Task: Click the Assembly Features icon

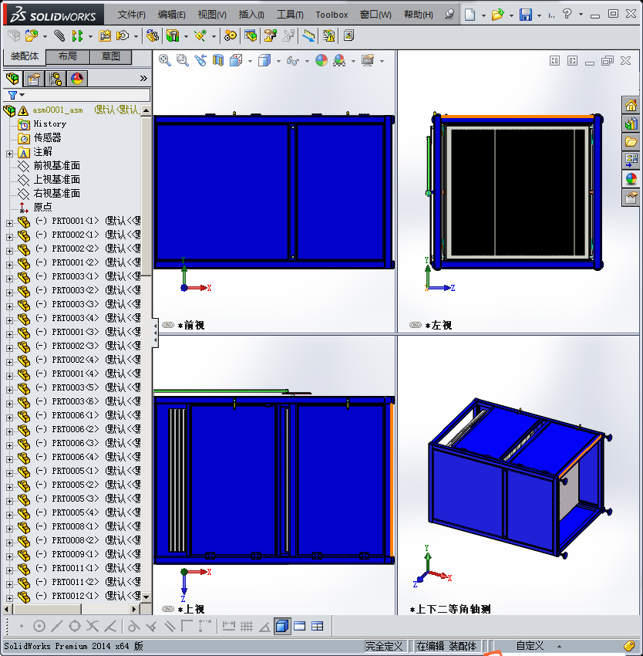Action: (173, 36)
